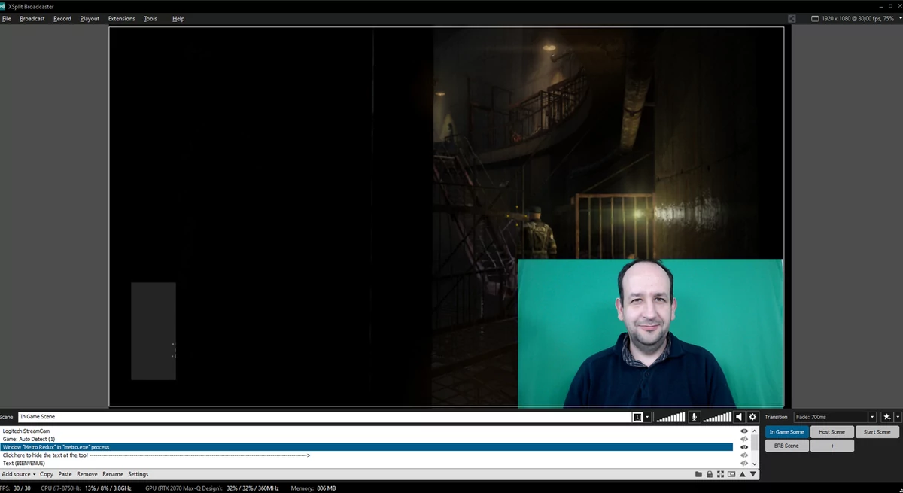Screen dimensions: 903x493
Task: Move source up with triangle arrow
Action: pos(743,474)
